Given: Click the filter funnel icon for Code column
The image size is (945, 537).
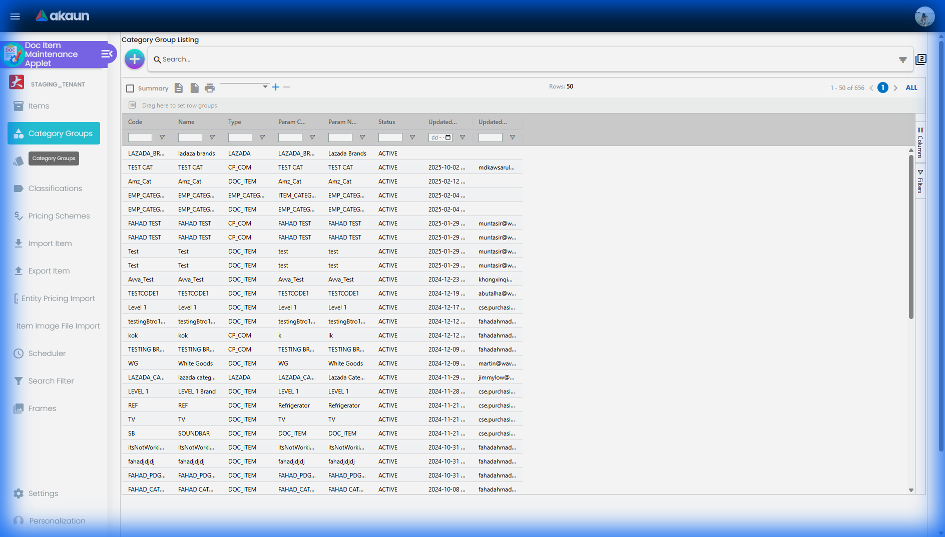Looking at the screenshot, I should click(162, 137).
